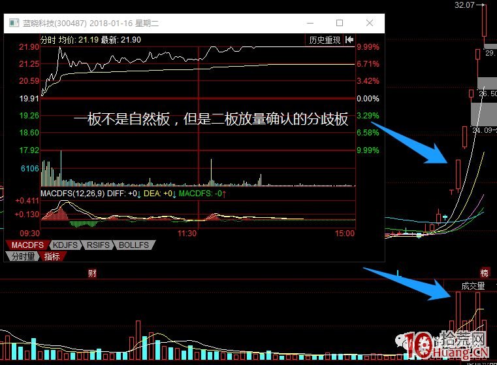The height and width of the screenshot is (365, 497).
Task: Click the +0.411 MACD axis value
Action: coord(27,201)
